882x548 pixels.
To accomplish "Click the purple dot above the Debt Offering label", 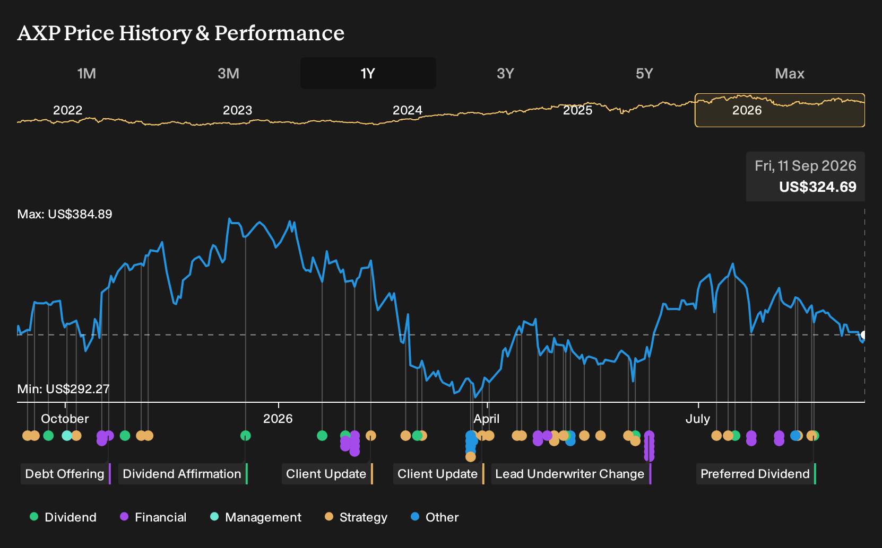I will click(x=109, y=436).
